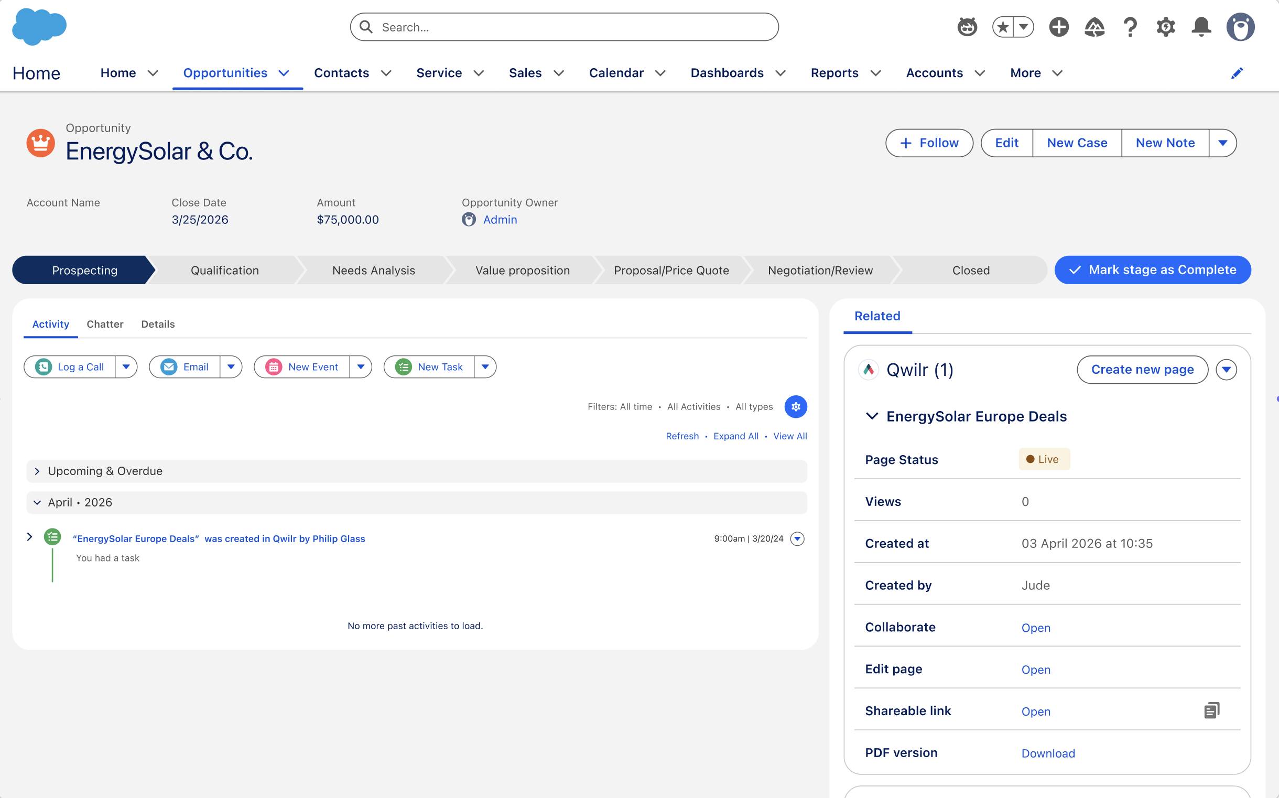Click the New Task list icon
This screenshot has height=798, width=1279.
tap(403, 367)
